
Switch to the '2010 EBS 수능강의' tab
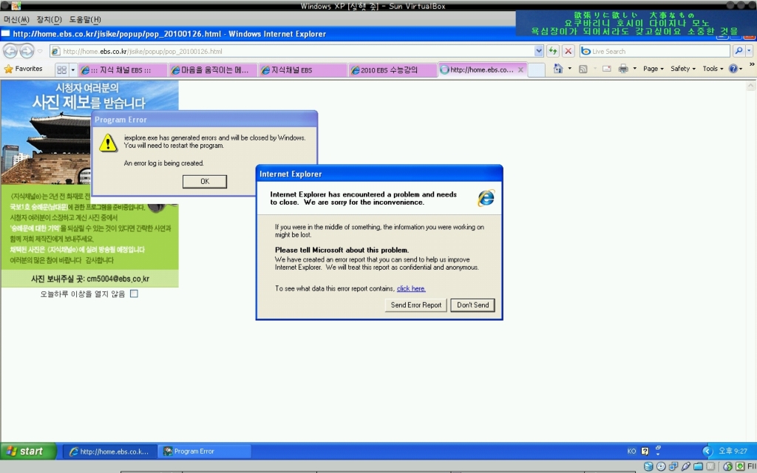click(392, 70)
